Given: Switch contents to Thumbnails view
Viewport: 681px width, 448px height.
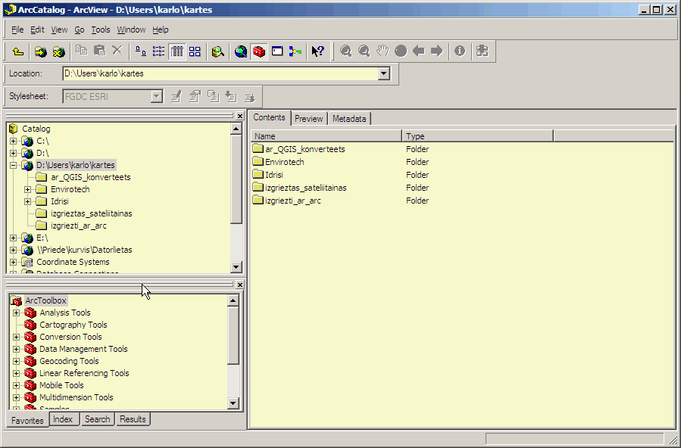Looking at the screenshot, I should pos(195,51).
